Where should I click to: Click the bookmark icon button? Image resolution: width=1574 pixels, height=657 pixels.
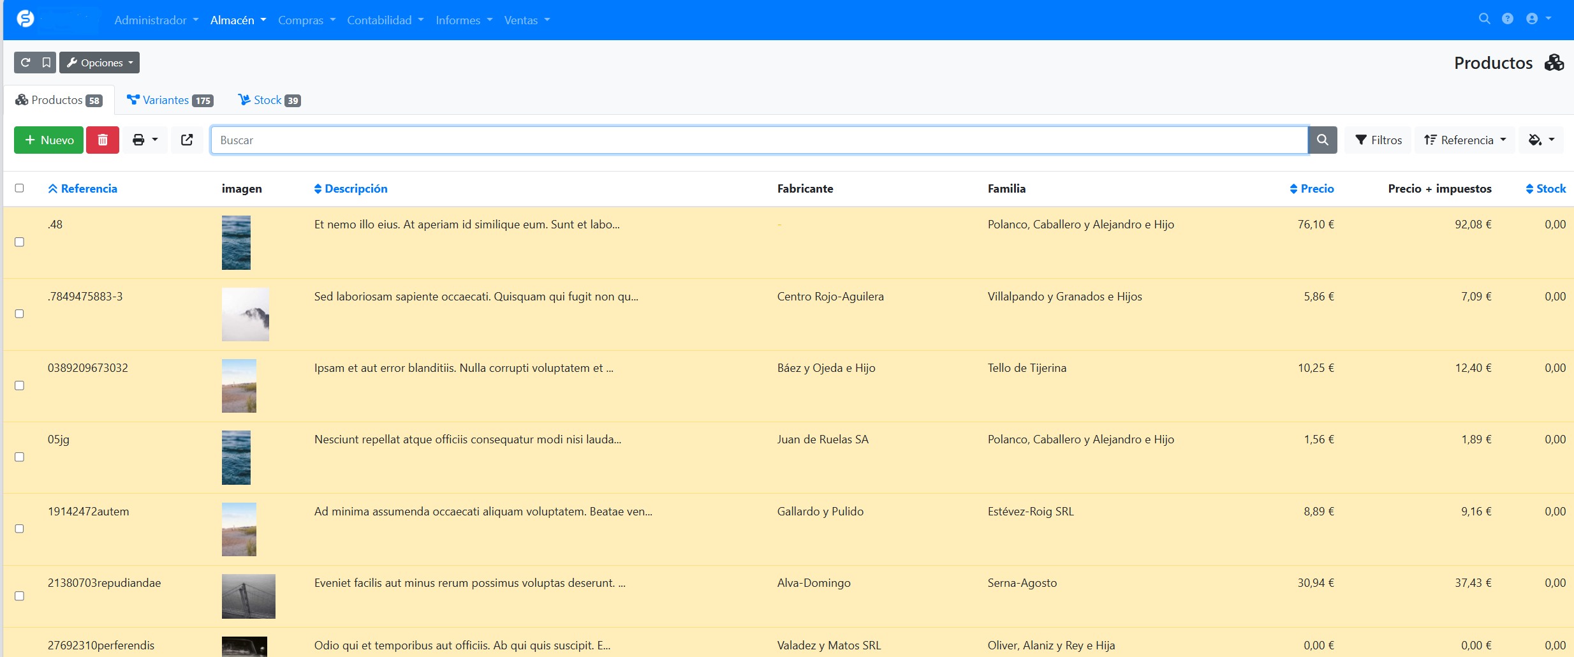[46, 63]
